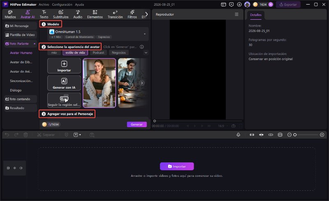Click the purple Generar button

[137, 124]
